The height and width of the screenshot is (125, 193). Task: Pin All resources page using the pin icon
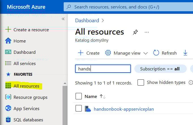(x=135, y=32)
